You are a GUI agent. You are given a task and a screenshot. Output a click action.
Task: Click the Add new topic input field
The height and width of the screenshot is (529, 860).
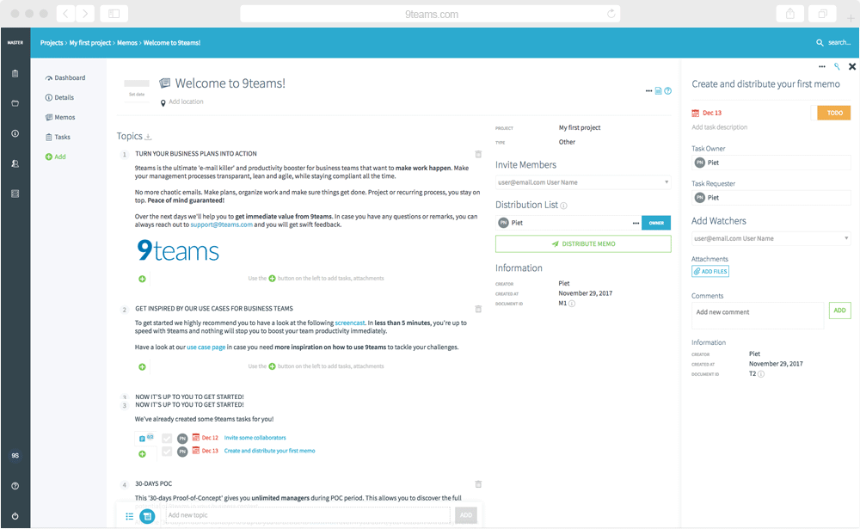tap(308, 515)
